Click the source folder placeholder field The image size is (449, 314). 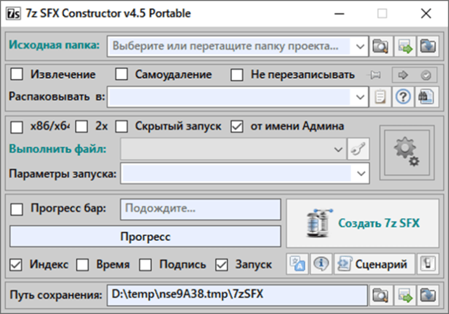229,46
